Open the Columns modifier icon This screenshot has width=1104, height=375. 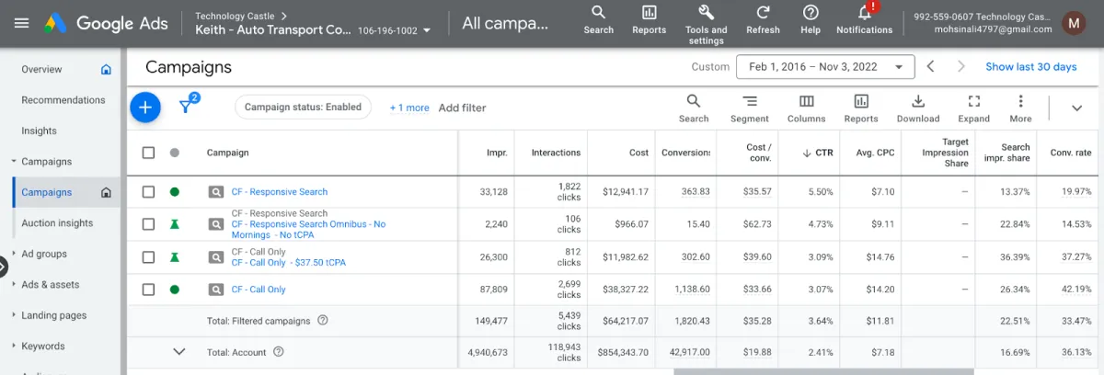pos(806,108)
